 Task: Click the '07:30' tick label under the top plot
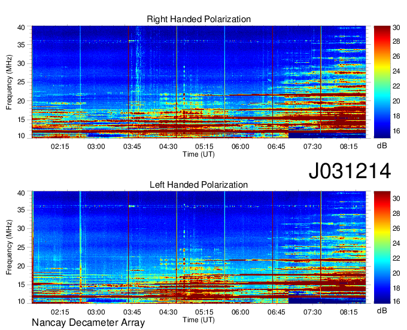312,146
